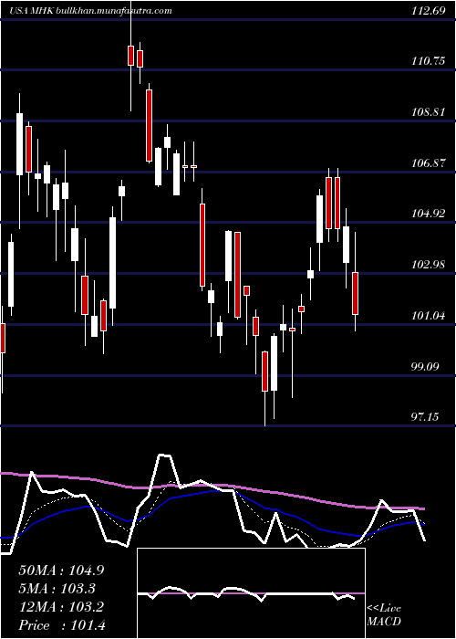Image resolution: width=456 pixels, height=639 pixels.
Task: Click the 106.87 price axis label
Action: tap(428, 163)
